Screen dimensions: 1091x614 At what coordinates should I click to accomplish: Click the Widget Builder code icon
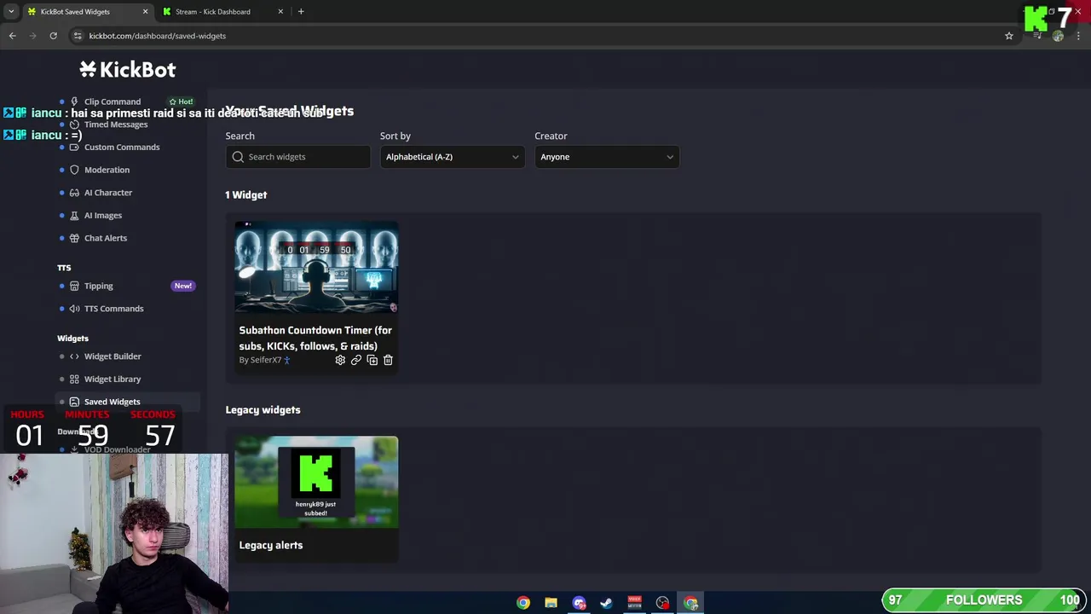[74, 356]
